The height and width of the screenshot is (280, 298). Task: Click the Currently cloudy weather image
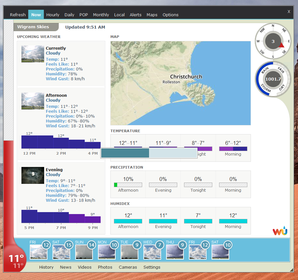(x=33, y=54)
